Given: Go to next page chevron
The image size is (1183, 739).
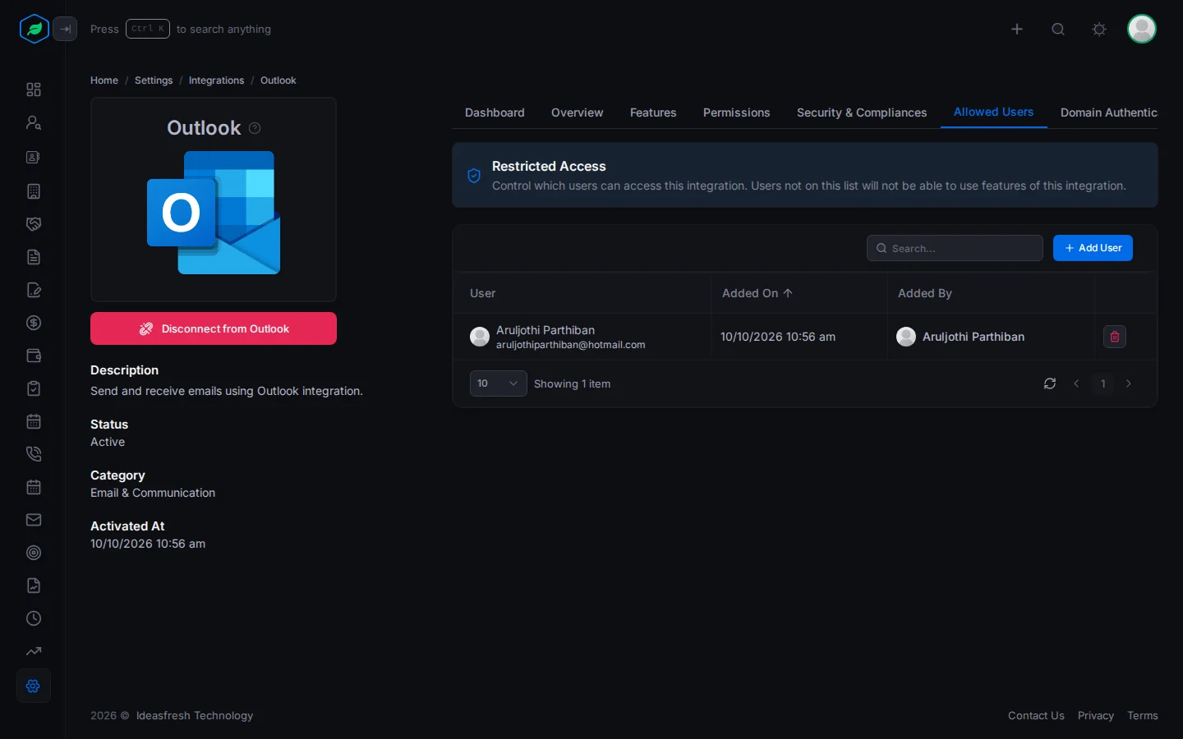Looking at the screenshot, I should click(x=1129, y=383).
